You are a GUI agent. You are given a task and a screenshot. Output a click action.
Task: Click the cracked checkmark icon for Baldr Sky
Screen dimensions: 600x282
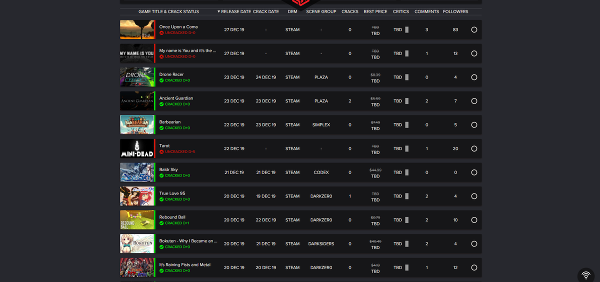[161, 175]
